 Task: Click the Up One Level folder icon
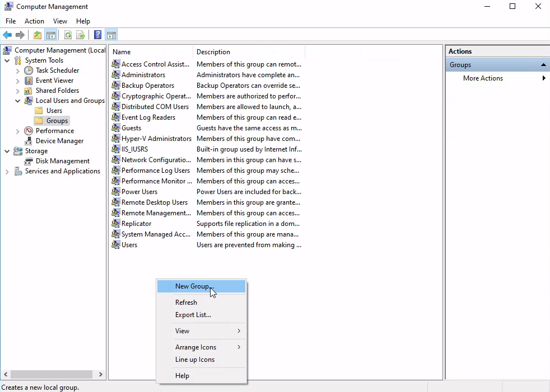38,35
